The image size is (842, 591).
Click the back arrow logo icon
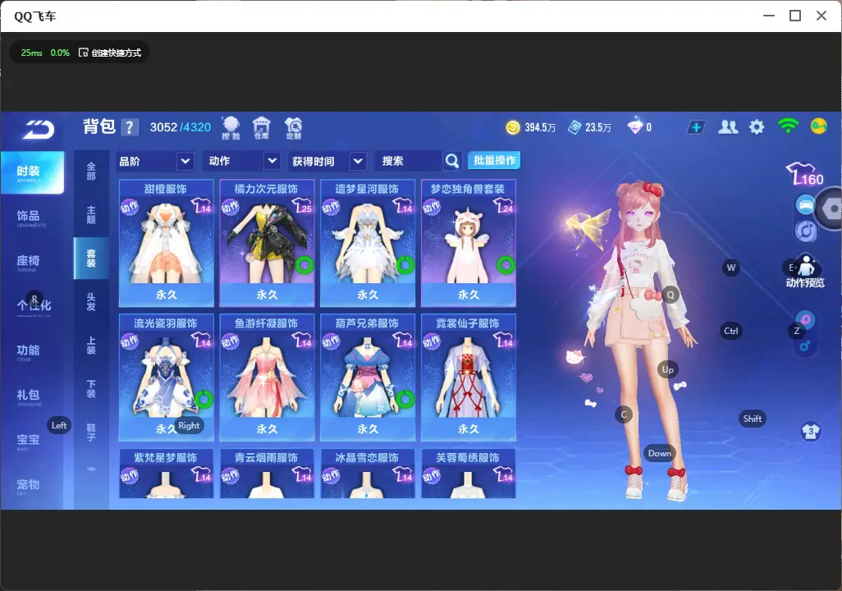(38, 130)
